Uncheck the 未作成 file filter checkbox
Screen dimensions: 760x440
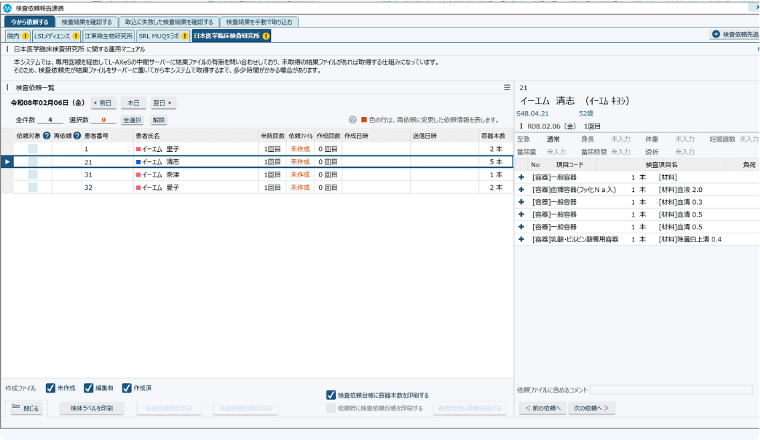click(x=50, y=389)
